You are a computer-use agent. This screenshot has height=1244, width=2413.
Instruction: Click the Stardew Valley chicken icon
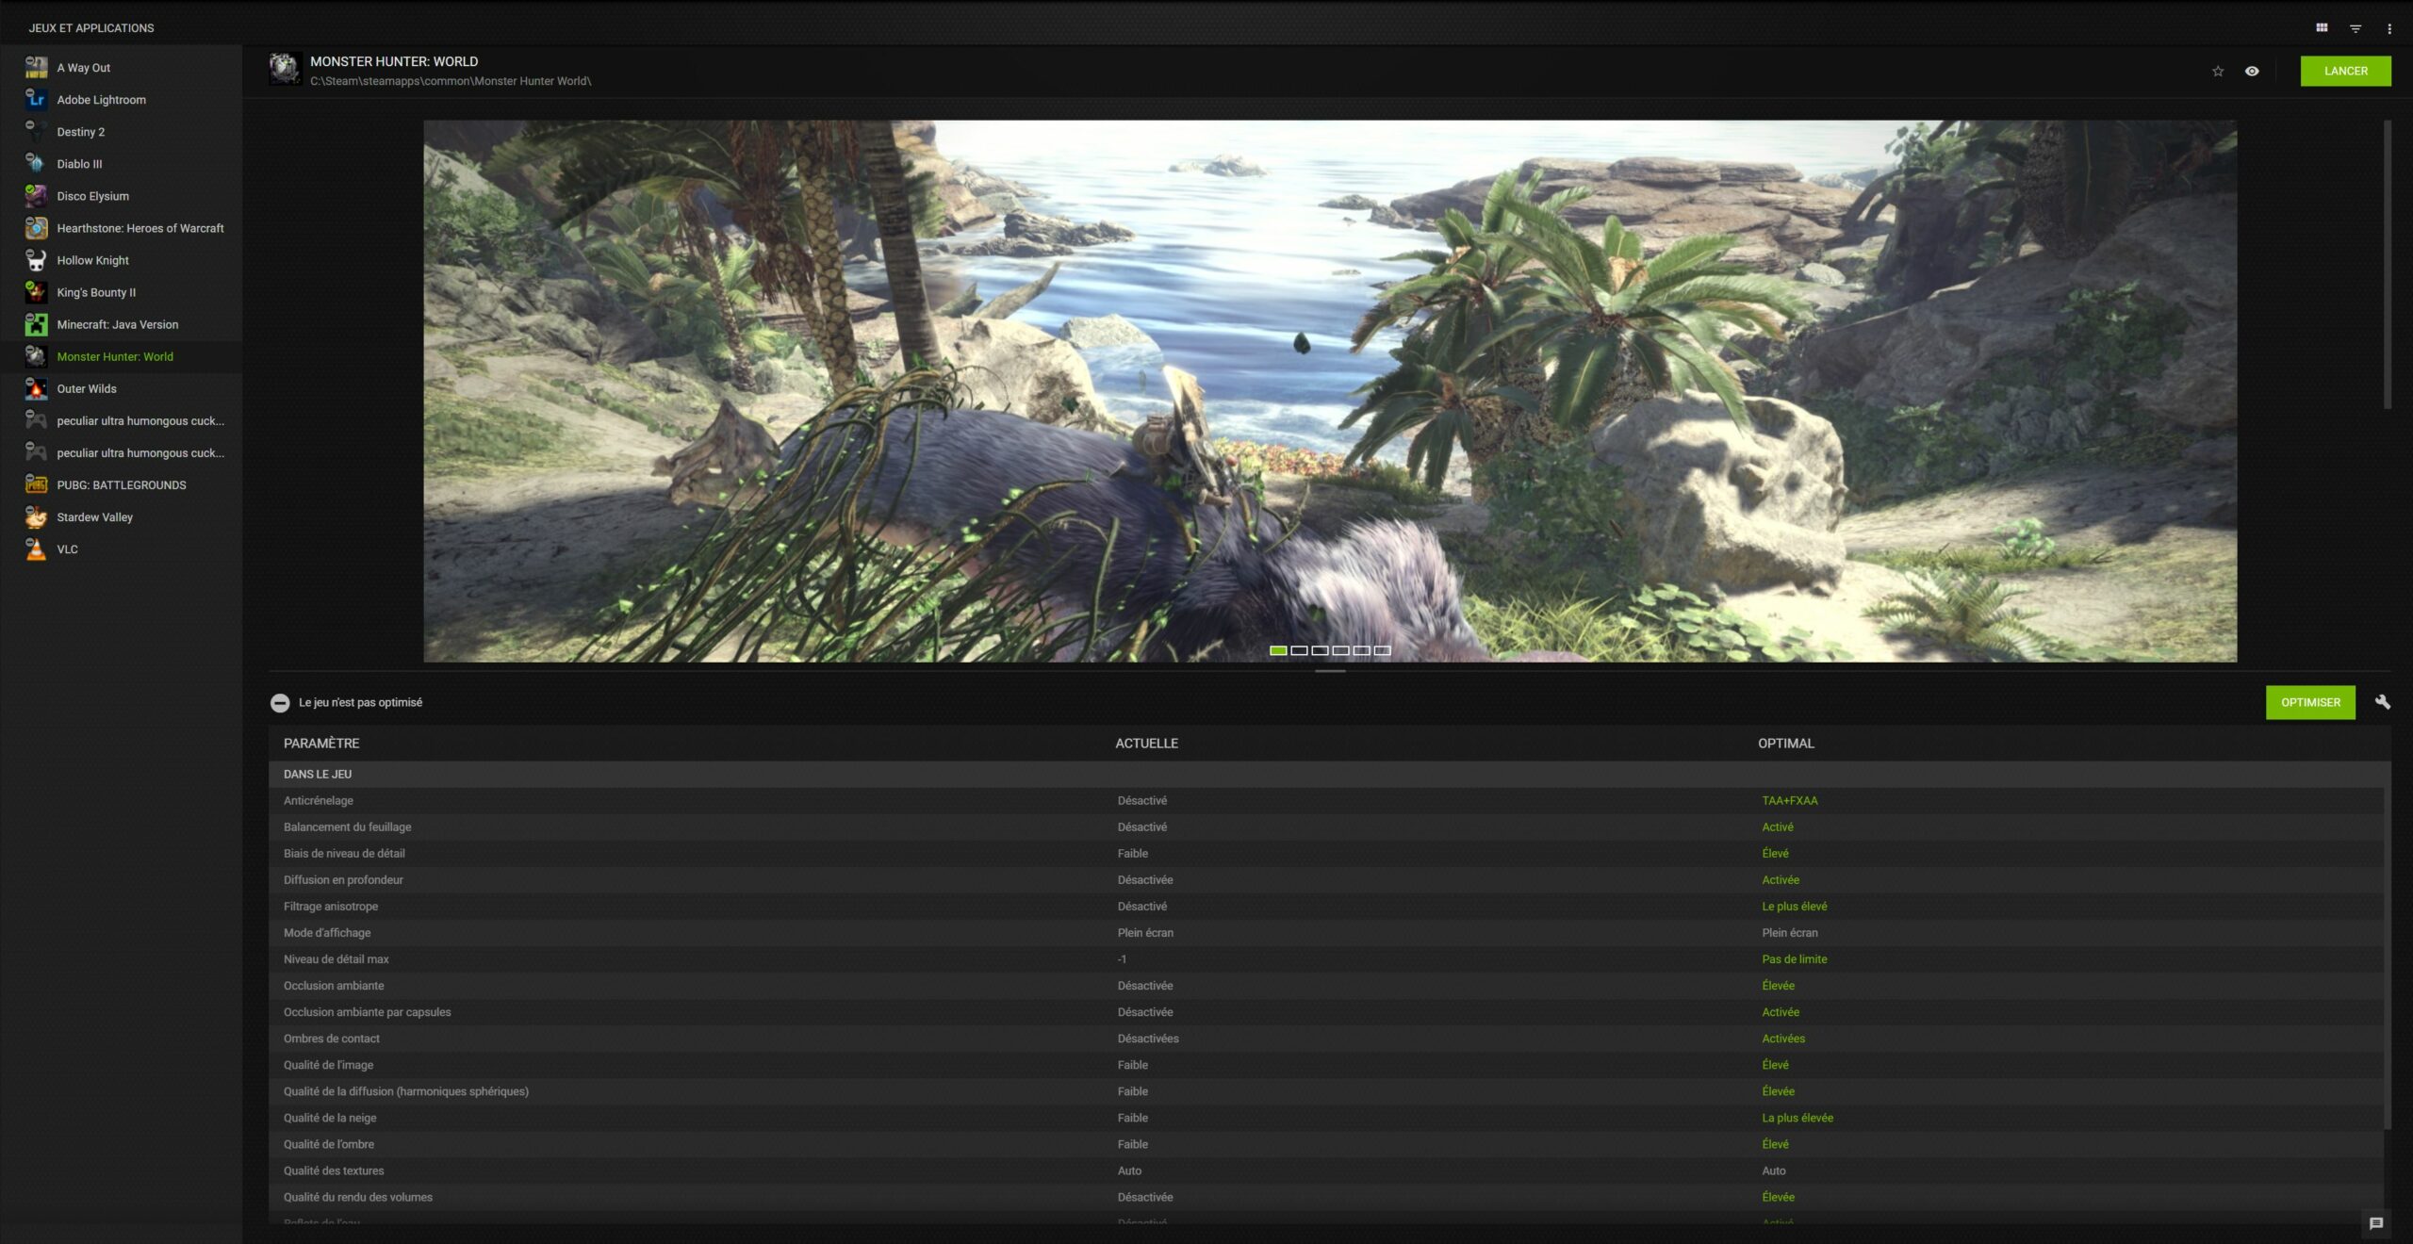coord(36,516)
